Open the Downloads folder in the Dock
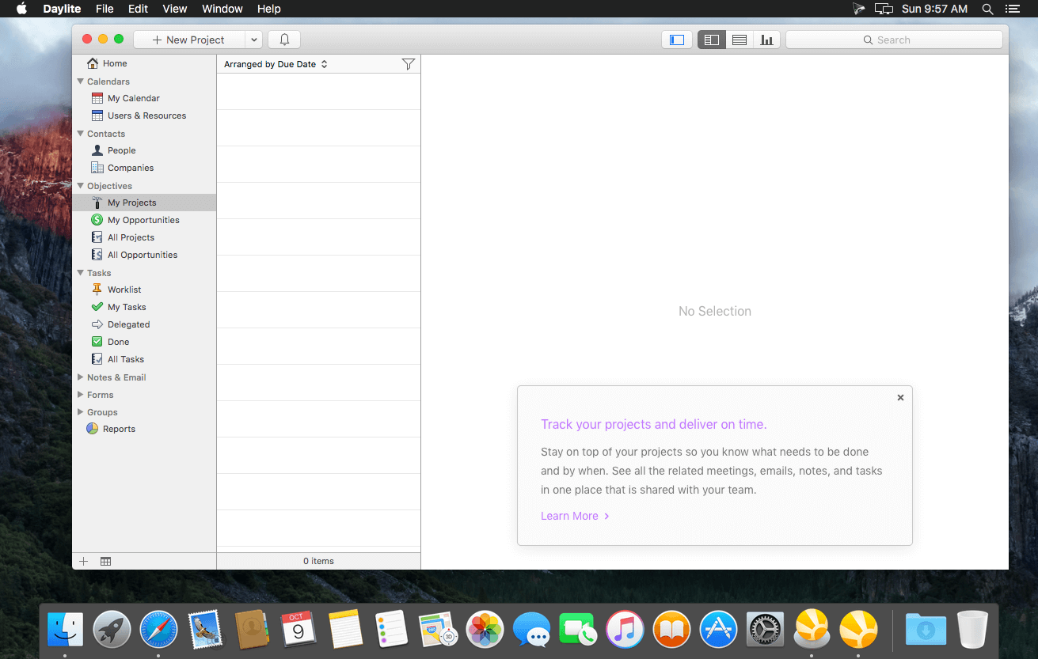The width and height of the screenshot is (1038, 659). click(x=926, y=630)
